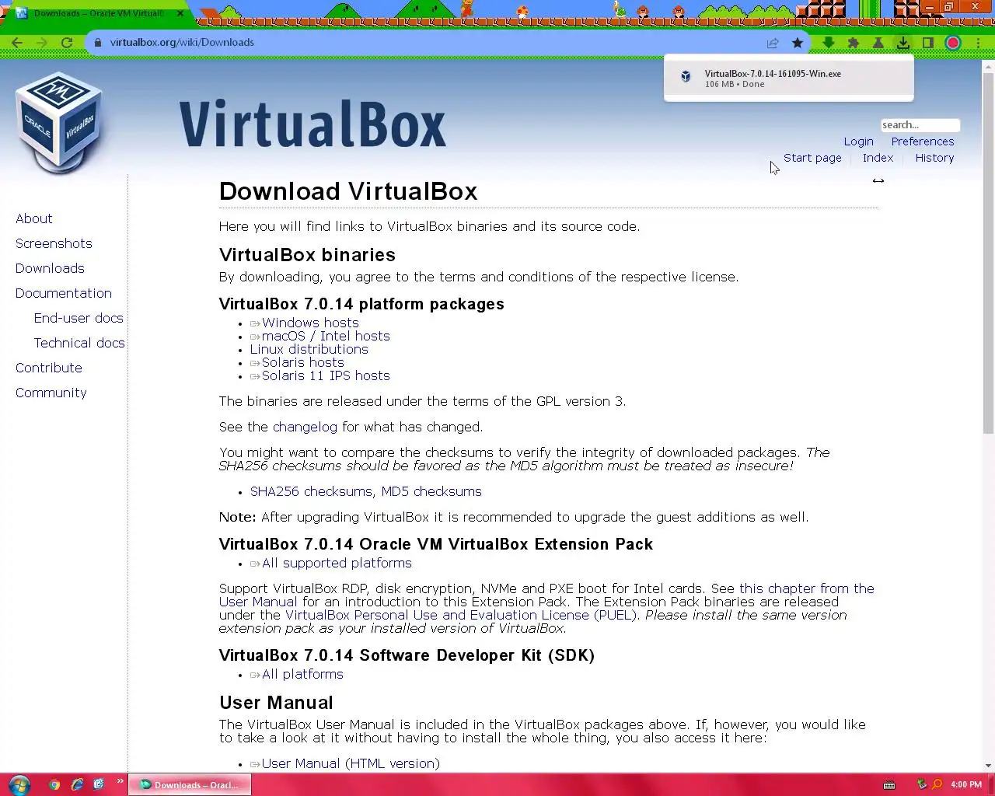Open the Downloads tray icon in the toolbar
Image resolution: width=995 pixels, height=796 pixels.
[x=903, y=43]
